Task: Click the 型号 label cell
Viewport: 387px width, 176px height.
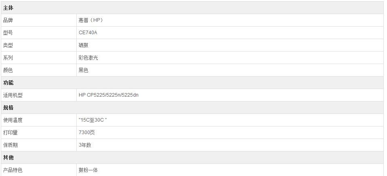Action: (x=8, y=33)
